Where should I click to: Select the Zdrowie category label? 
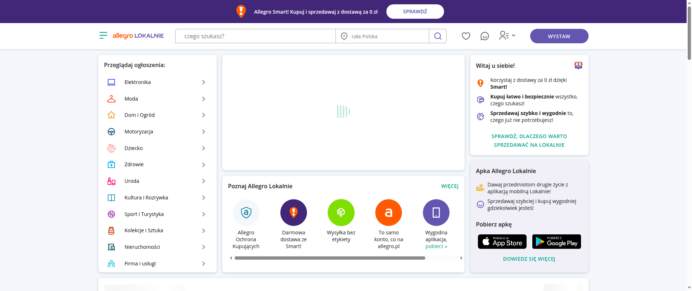(x=134, y=164)
